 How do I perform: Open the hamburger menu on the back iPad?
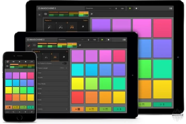40,15
